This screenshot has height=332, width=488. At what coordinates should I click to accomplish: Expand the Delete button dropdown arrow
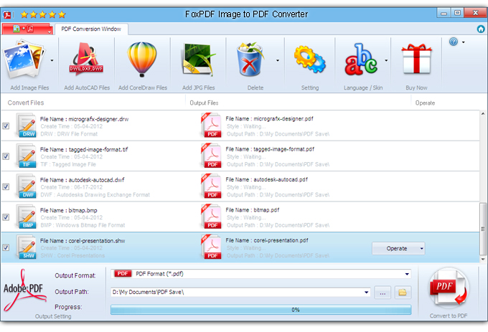coord(278,61)
